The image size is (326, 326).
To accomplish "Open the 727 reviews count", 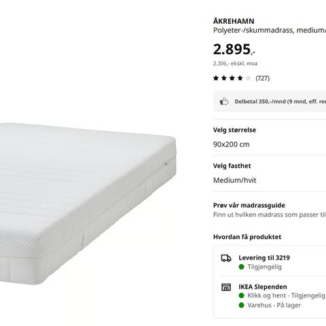I will tap(262, 78).
